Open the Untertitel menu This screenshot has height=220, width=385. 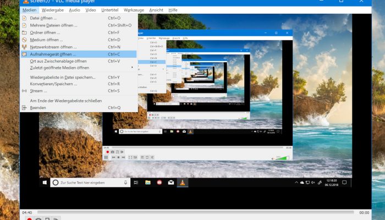(x=110, y=10)
